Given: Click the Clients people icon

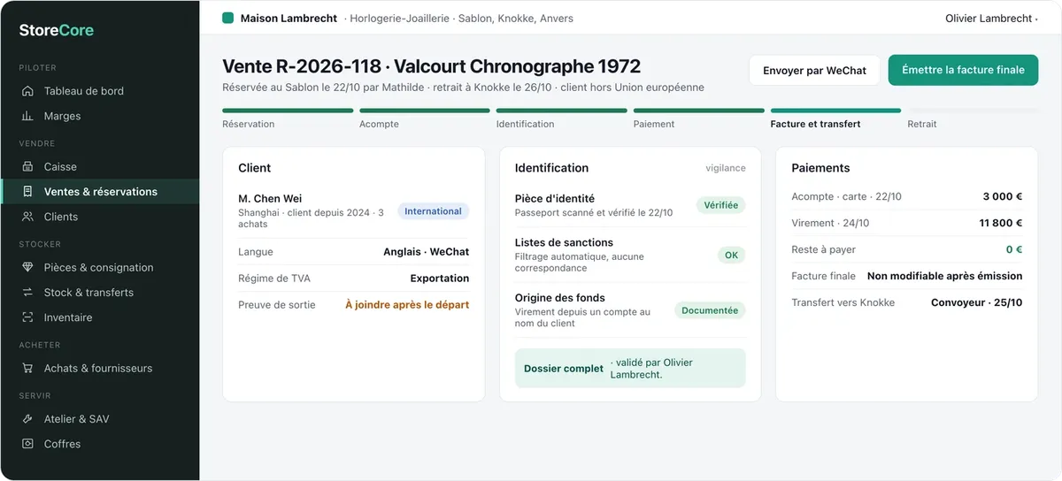Looking at the screenshot, I should pyautogui.click(x=27, y=217).
